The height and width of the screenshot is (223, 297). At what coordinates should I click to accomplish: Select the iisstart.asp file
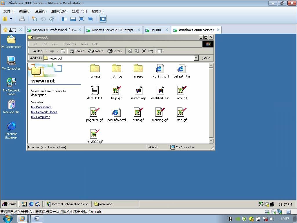(x=138, y=93)
